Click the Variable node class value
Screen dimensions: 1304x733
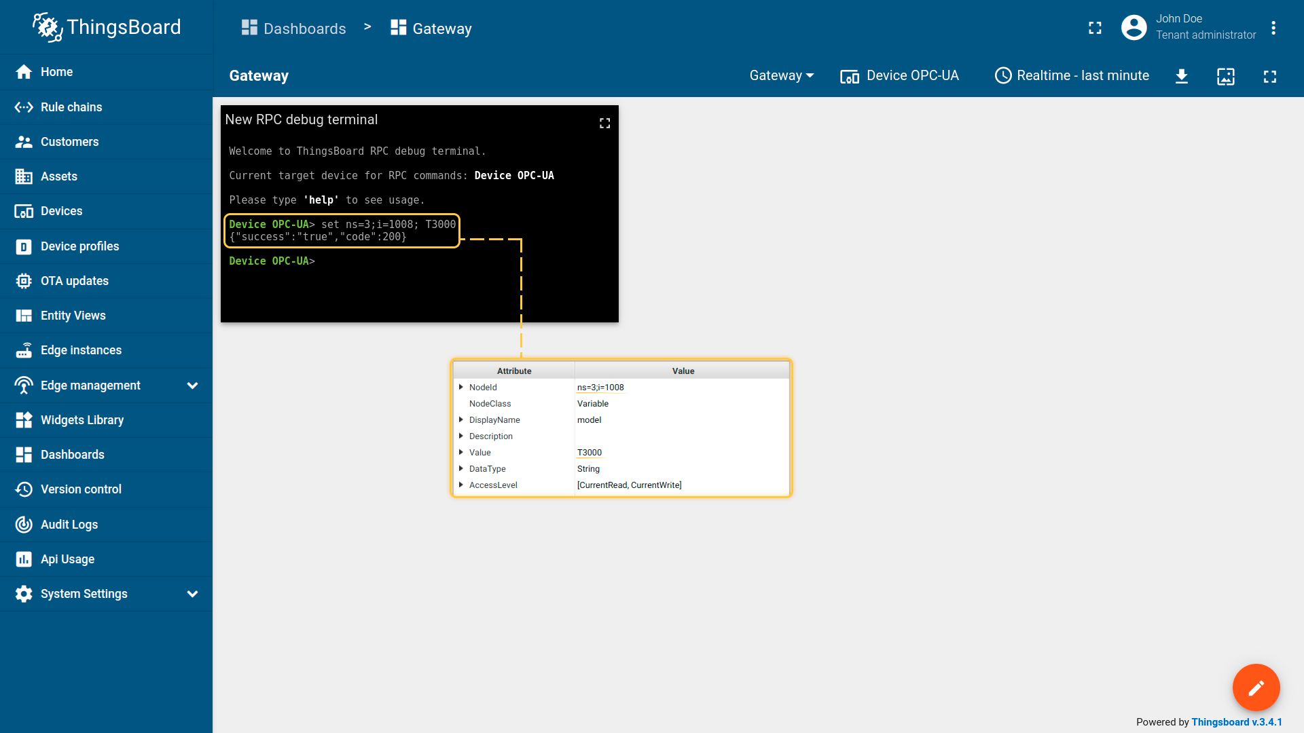pyautogui.click(x=592, y=404)
